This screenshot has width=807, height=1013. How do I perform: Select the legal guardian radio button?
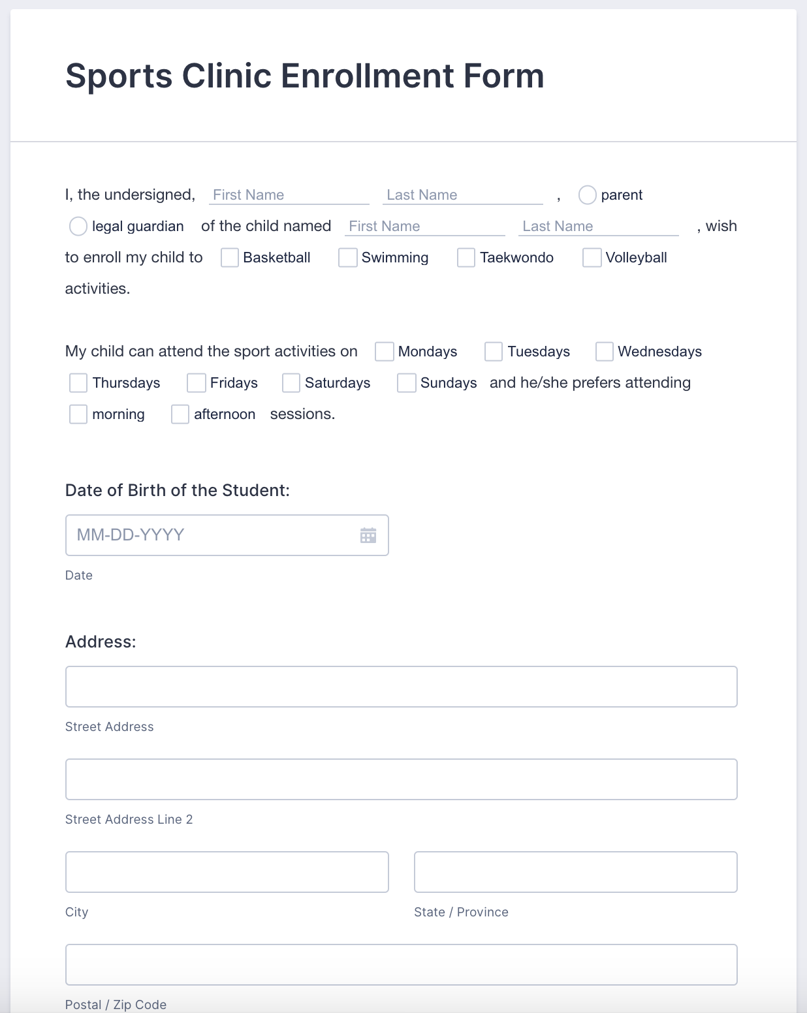(78, 226)
